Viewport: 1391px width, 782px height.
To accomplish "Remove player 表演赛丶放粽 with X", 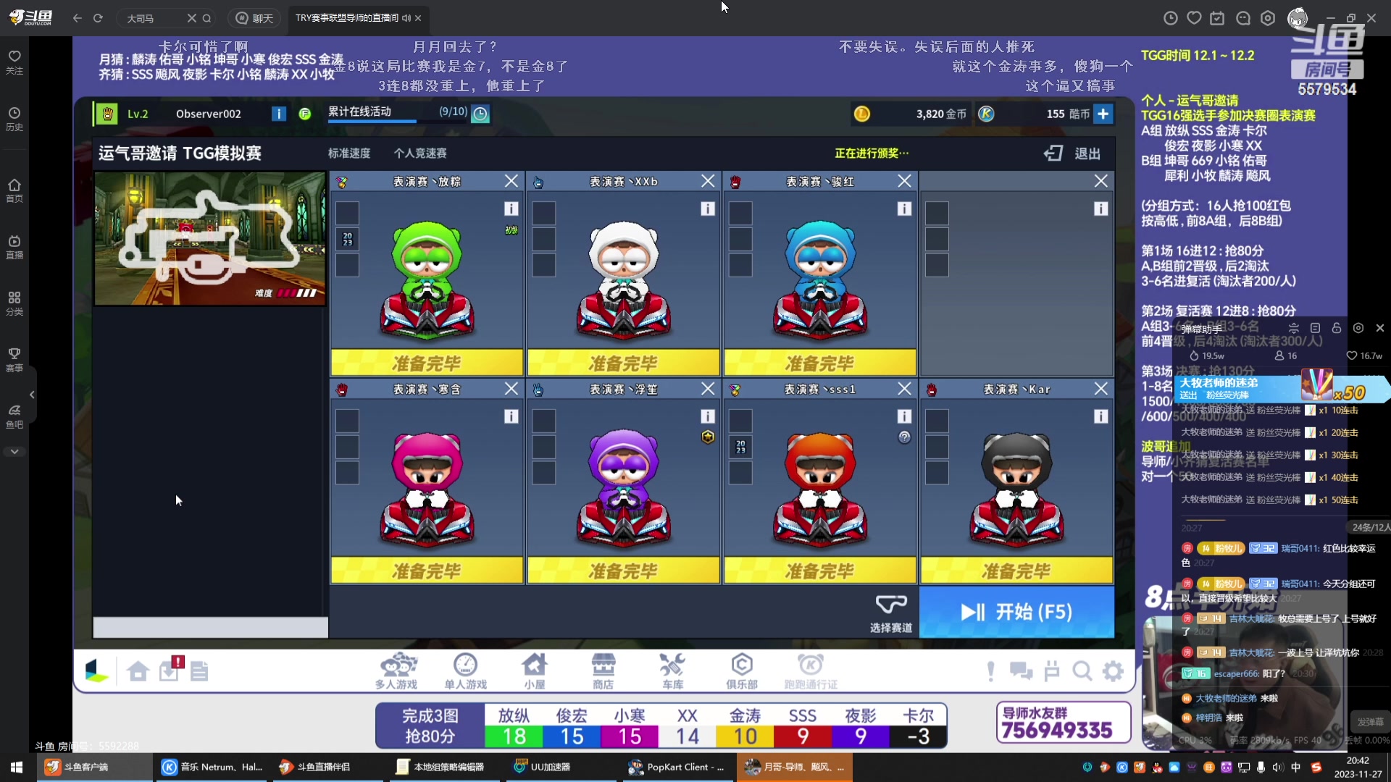I will 511,181.
